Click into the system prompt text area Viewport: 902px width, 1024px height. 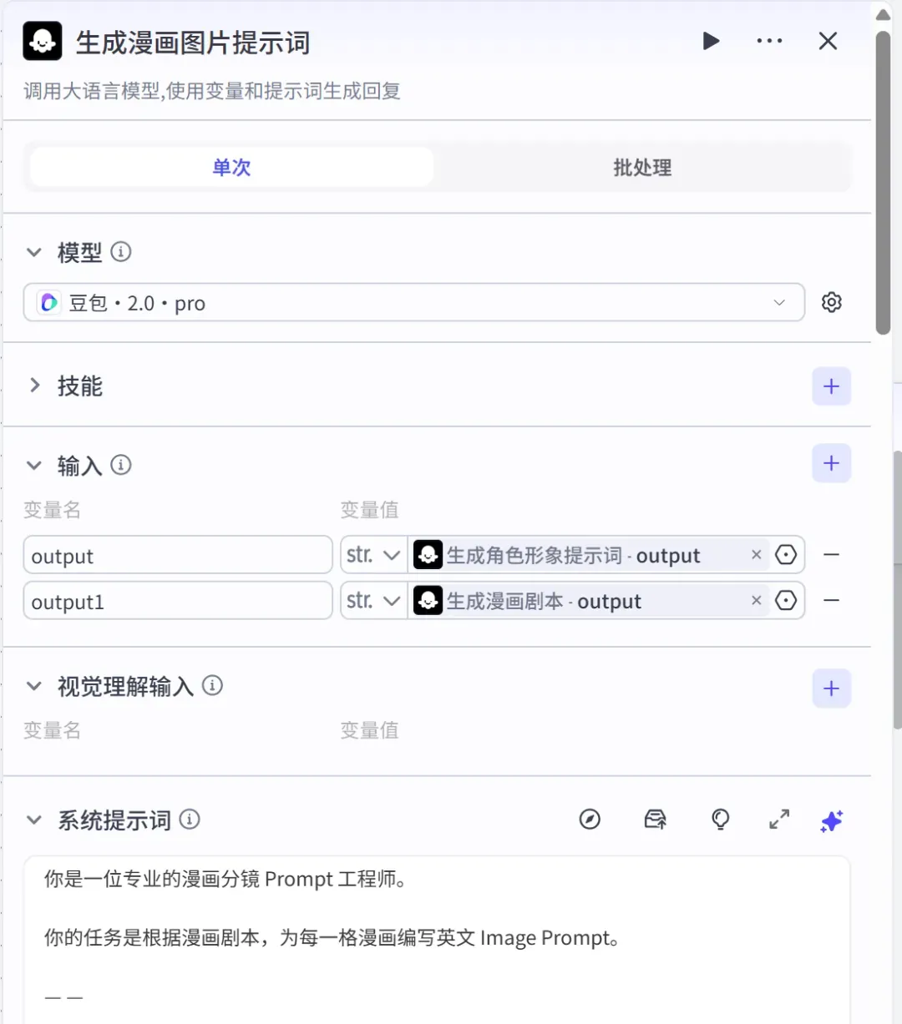pos(437,939)
